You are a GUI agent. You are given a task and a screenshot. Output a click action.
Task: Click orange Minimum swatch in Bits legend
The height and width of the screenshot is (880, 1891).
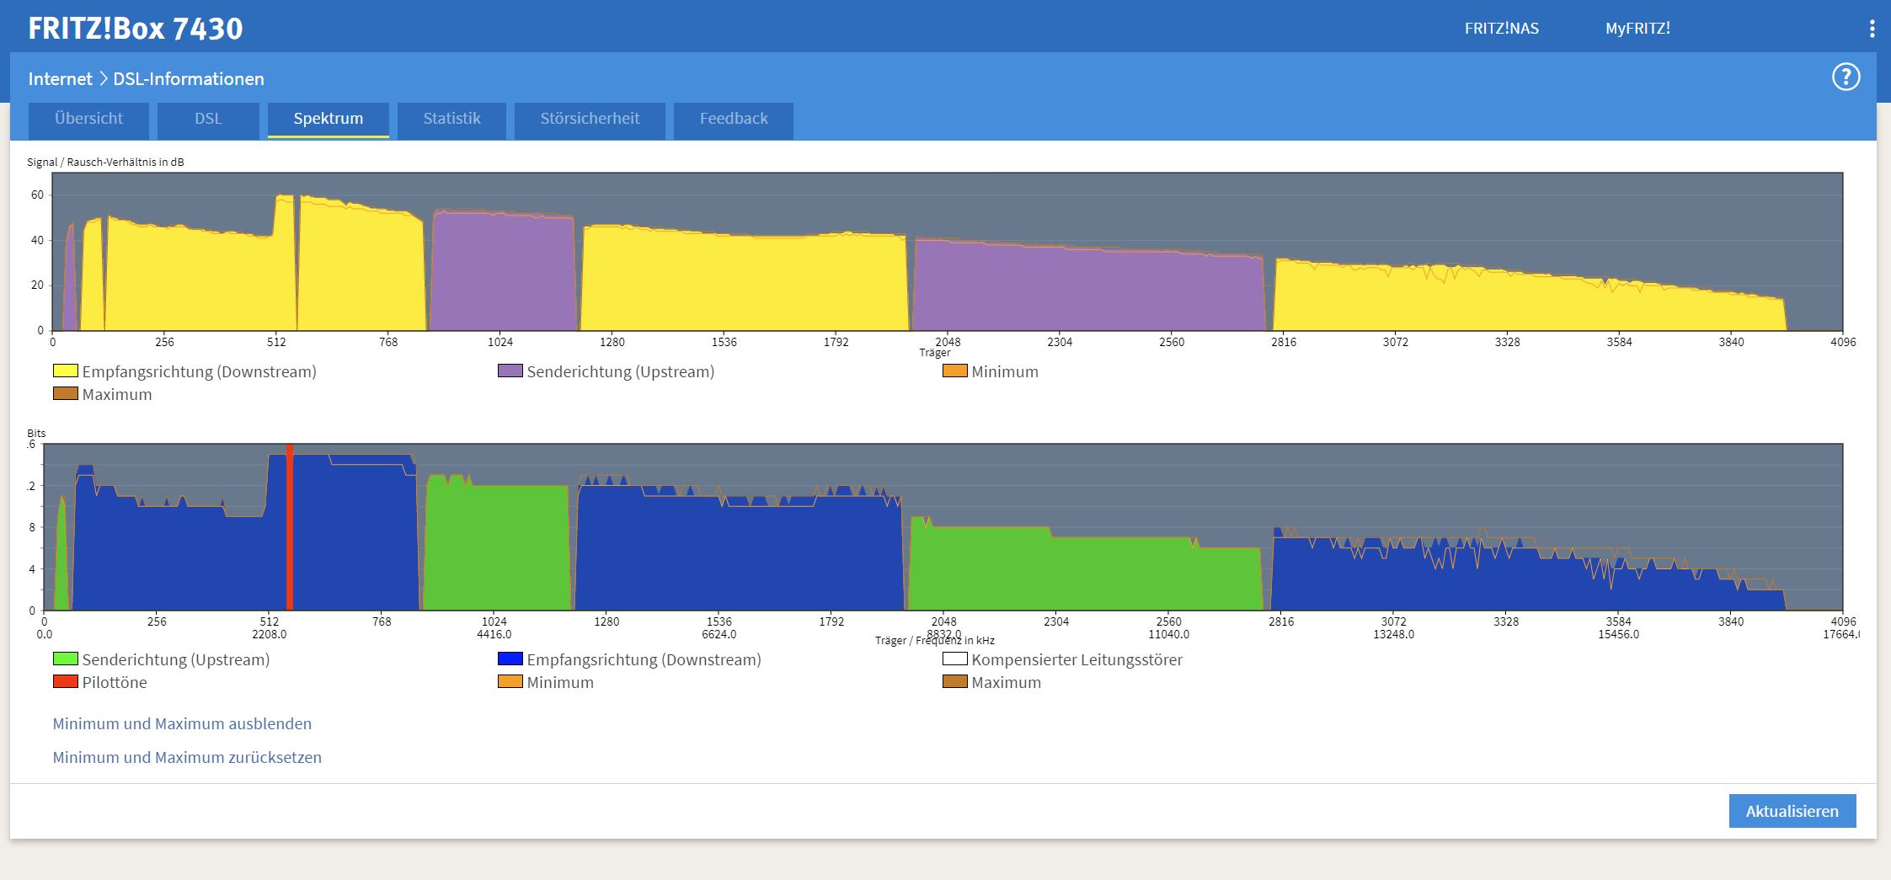510,681
